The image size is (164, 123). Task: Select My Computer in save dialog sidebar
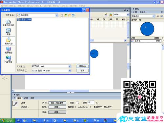click(x=9, y=50)
